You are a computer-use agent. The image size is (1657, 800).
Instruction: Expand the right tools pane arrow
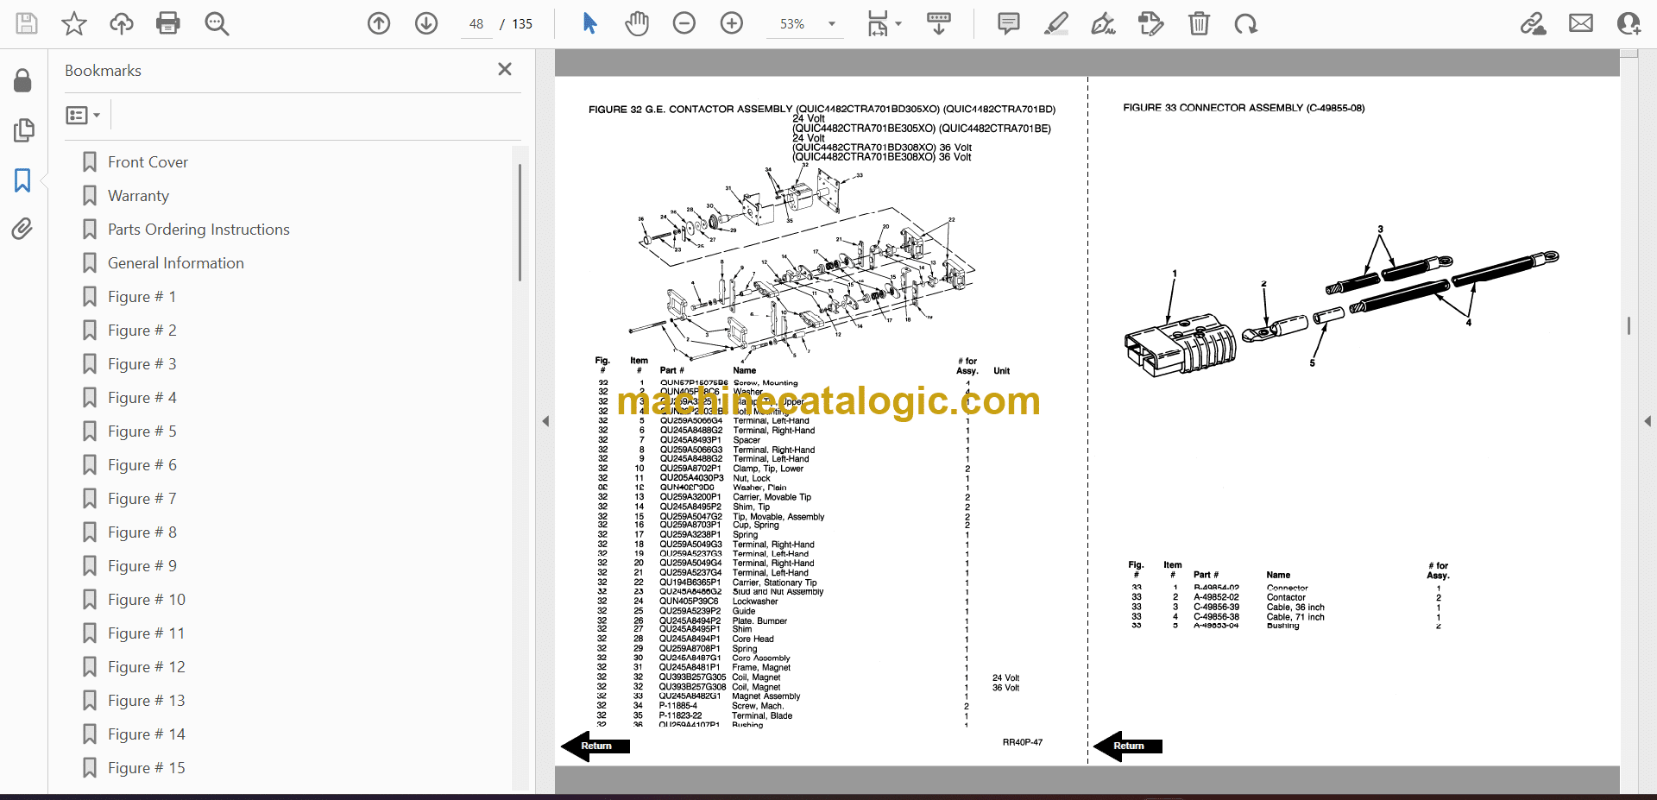(x=1648, y=421)
